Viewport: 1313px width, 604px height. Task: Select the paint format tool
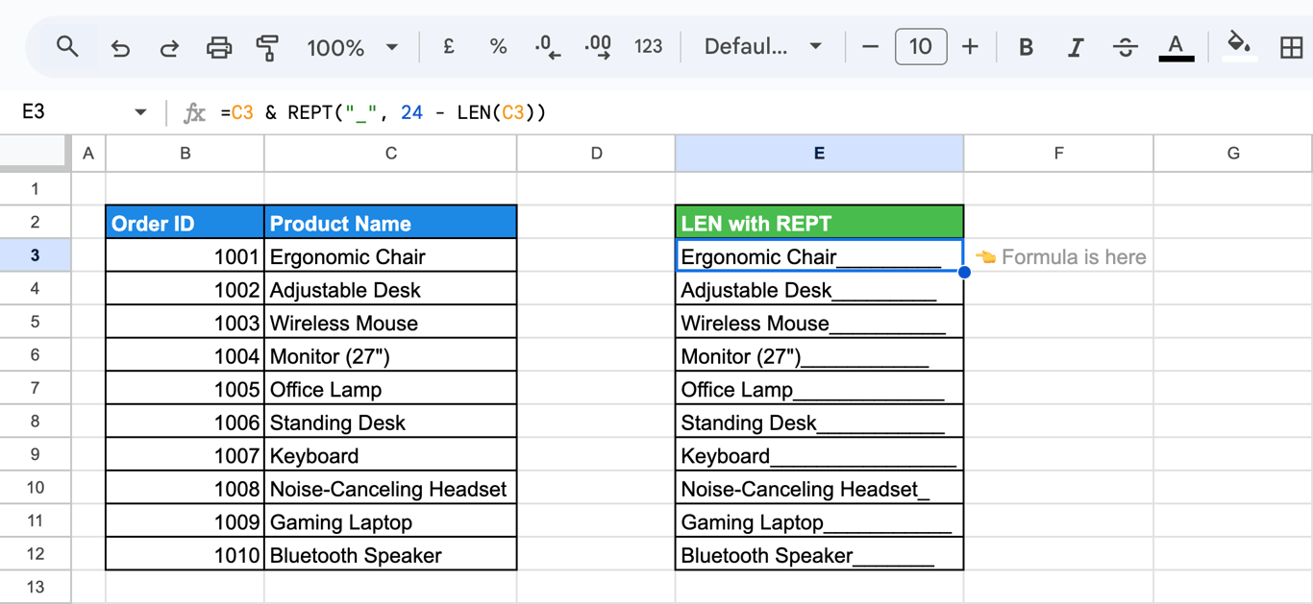tap(267, 47)
